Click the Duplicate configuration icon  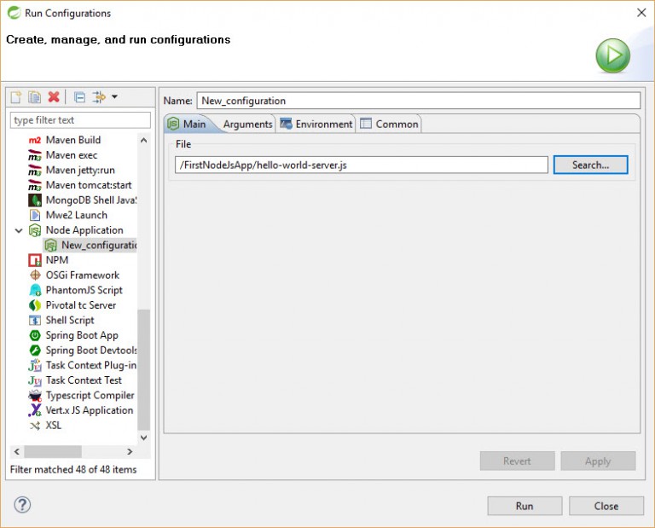34,97
